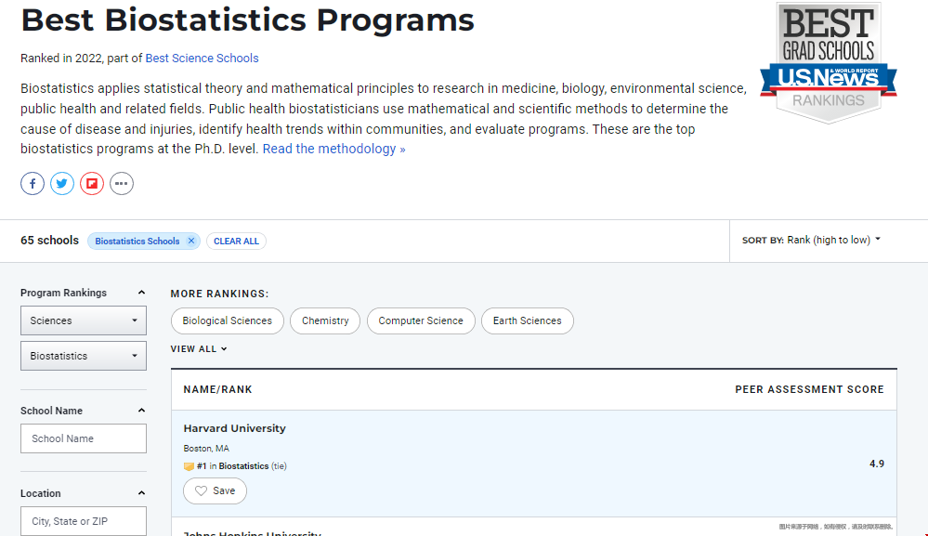Click the Best Grad Schools rankings badge
Image resolution: width=928 pixels, height=536 pixels.
(828, 62)
